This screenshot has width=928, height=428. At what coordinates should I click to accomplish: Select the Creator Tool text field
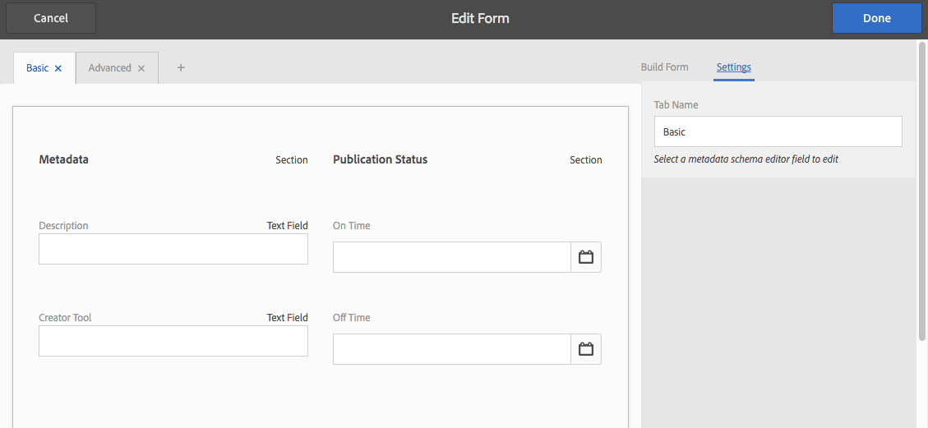173,341
